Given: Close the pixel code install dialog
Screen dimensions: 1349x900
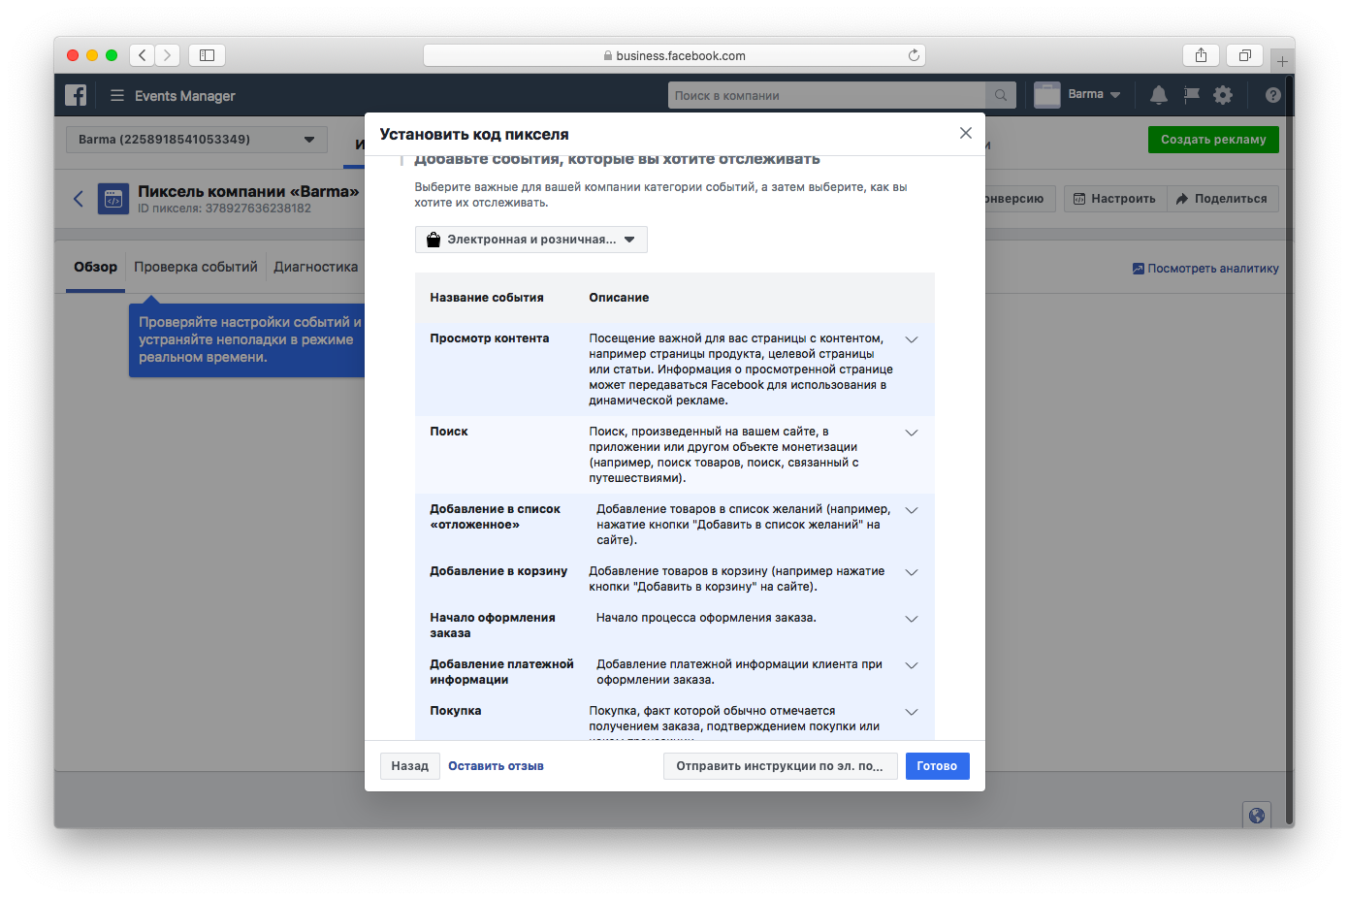Looking at the screenshot, I should pos(966,133).
